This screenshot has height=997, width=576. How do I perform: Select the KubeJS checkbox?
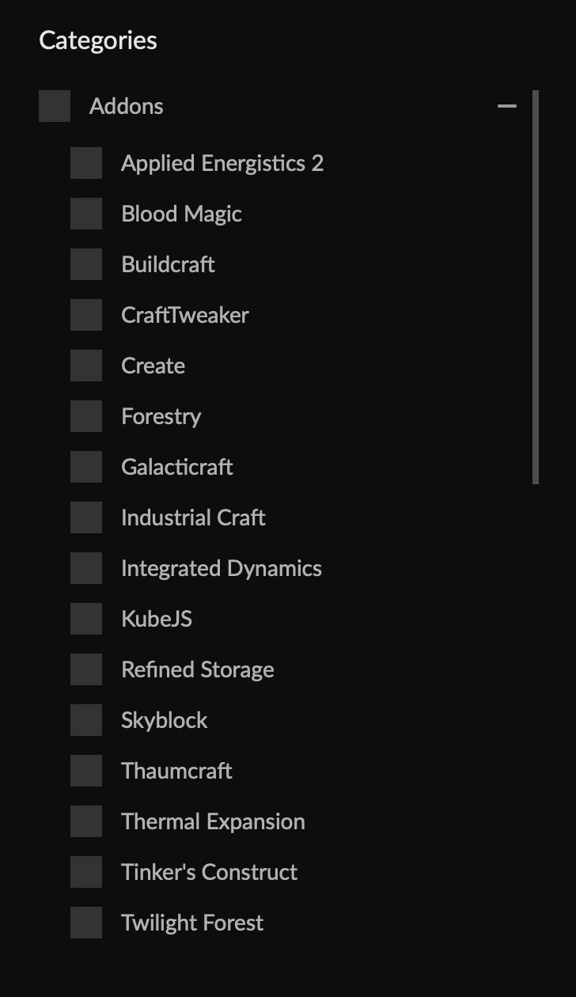(86, 619)
